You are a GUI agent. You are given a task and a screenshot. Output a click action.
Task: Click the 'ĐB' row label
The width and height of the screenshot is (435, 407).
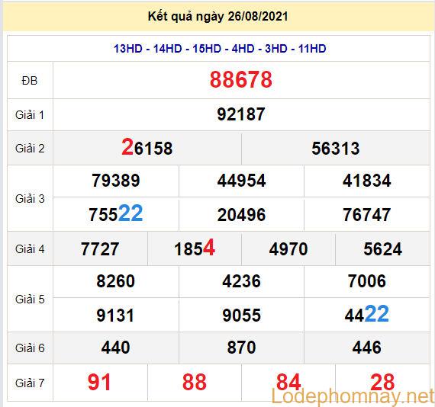click(x=30, y=81)
